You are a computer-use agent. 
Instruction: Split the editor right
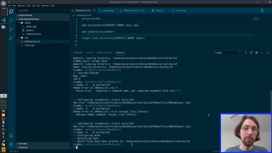click(262, 11)
